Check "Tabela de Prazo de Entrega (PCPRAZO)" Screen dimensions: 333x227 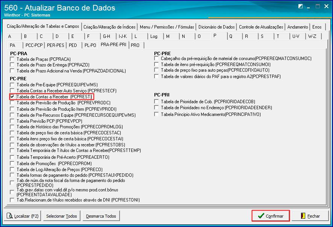coord(12,65)
